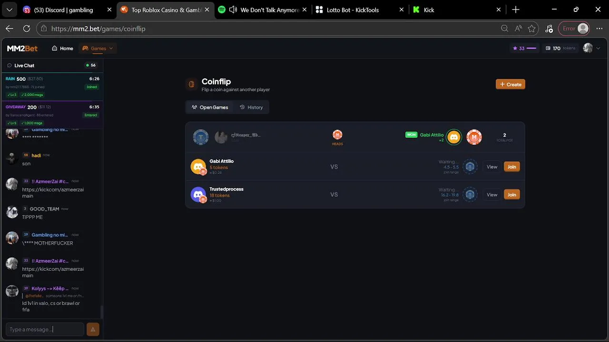Click the live chat scrollbar

click(x=101, y=312)
